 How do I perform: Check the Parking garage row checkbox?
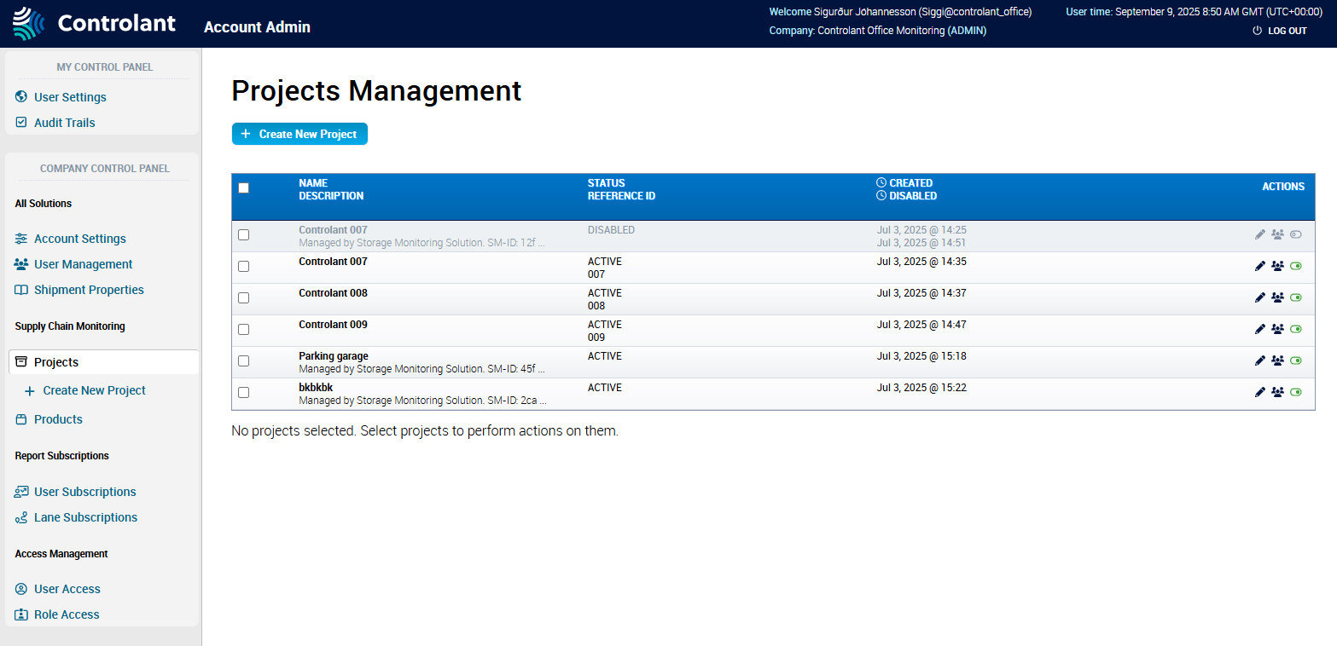(243, 360)
